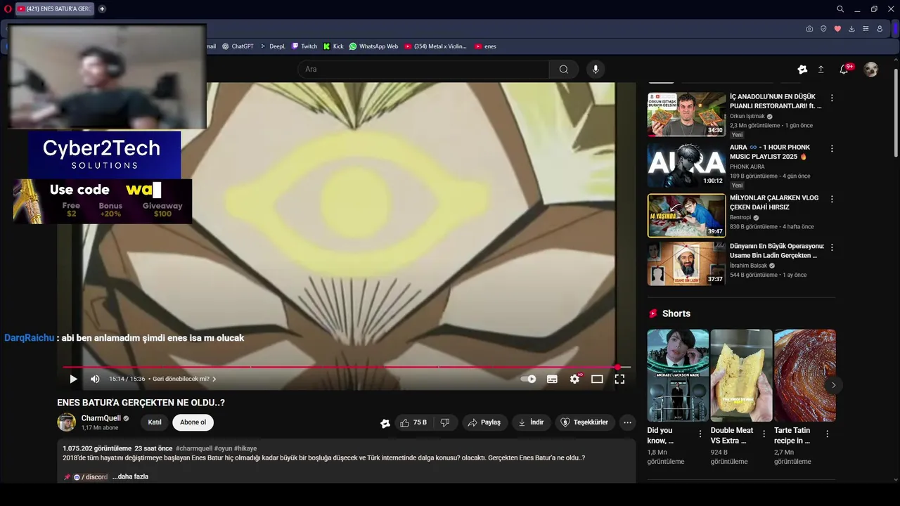Click the star-shaped icon beside the upload arrow
Screen dimensions: 900x506
coord(802,69)
